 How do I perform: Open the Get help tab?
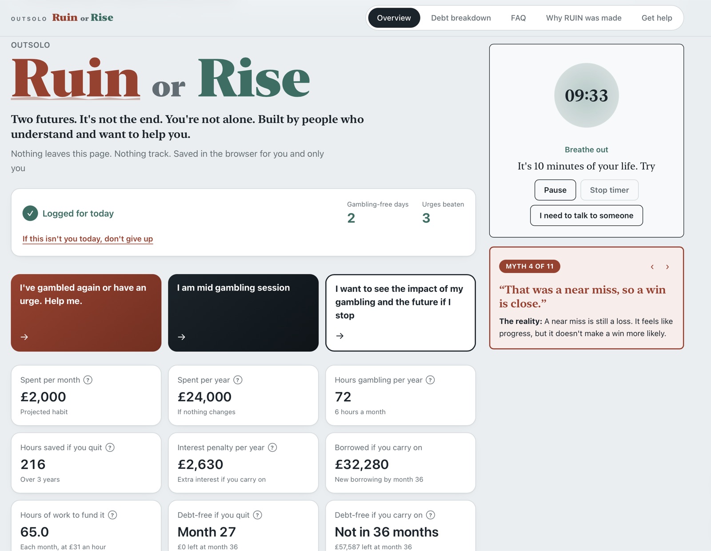pos(657,18)
